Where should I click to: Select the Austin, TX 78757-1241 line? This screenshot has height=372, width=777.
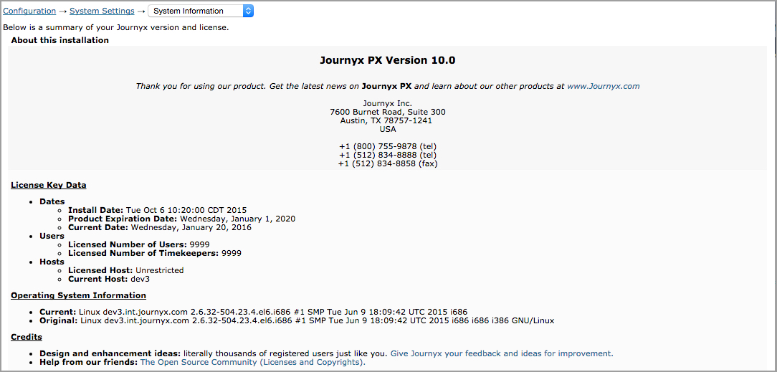coord(388,121)
